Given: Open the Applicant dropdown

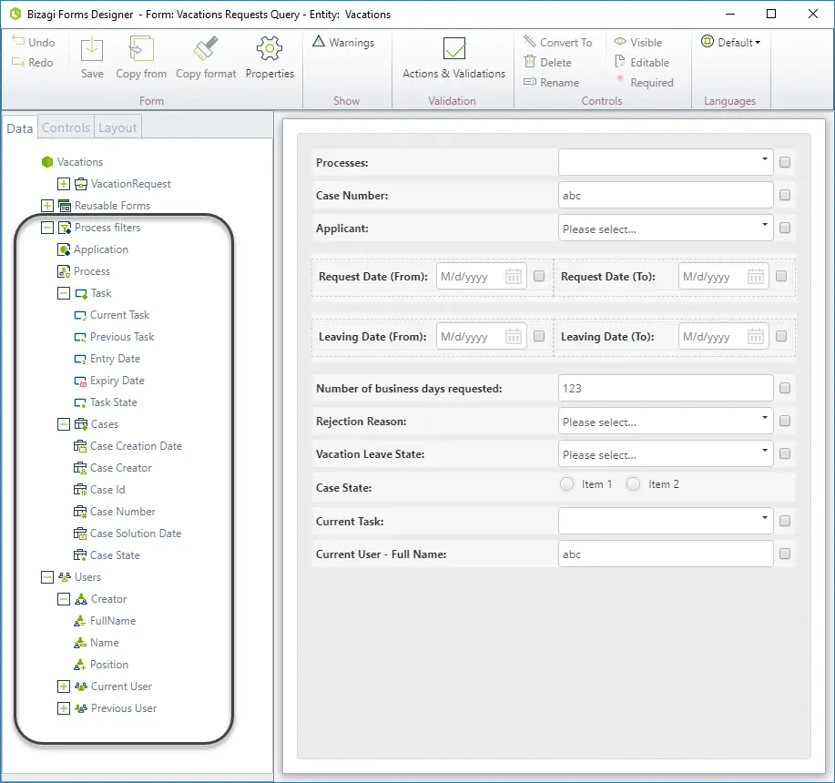Looking at the screenshot, I should 665,229.
